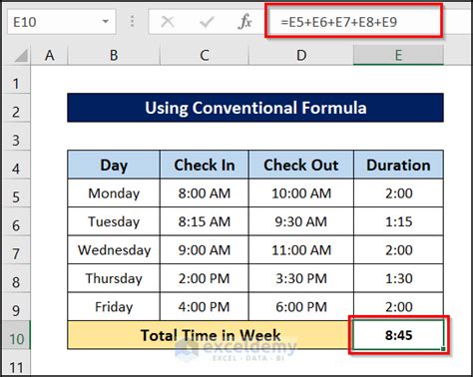This screenshot has width=473, height=377.
Task: Select column B header
Action: [114, 55]
